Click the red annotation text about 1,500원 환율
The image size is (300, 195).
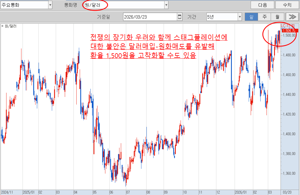tap(159, 46)
